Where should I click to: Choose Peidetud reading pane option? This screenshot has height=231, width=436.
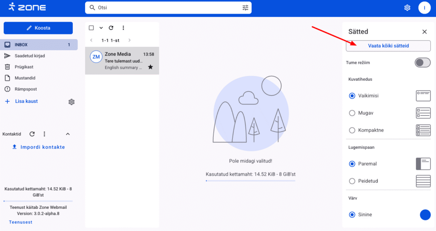352,181
